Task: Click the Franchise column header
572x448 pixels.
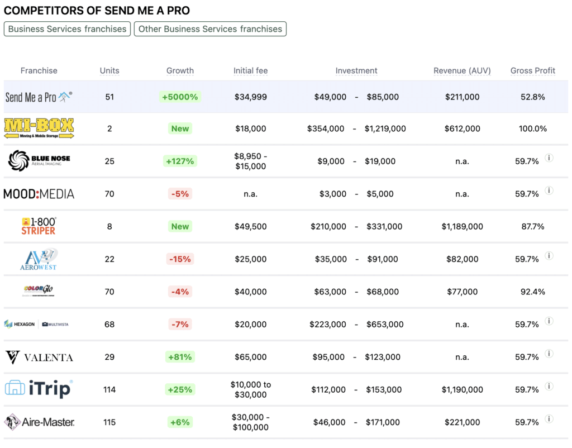Action: click(x=39, y=71)
